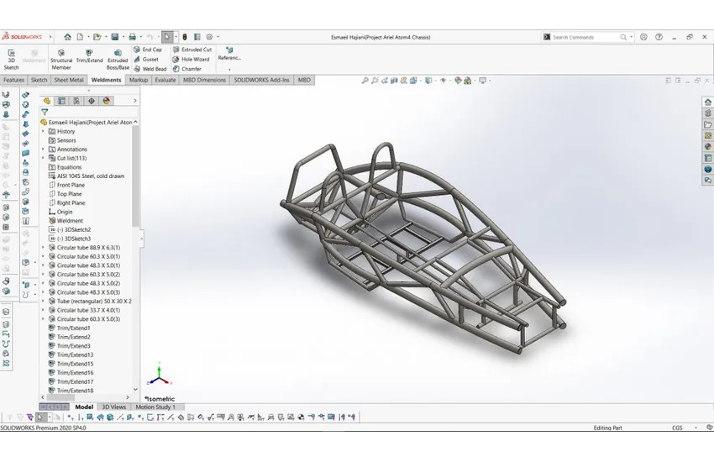
Task: Save the document
Action: [115, 37]
